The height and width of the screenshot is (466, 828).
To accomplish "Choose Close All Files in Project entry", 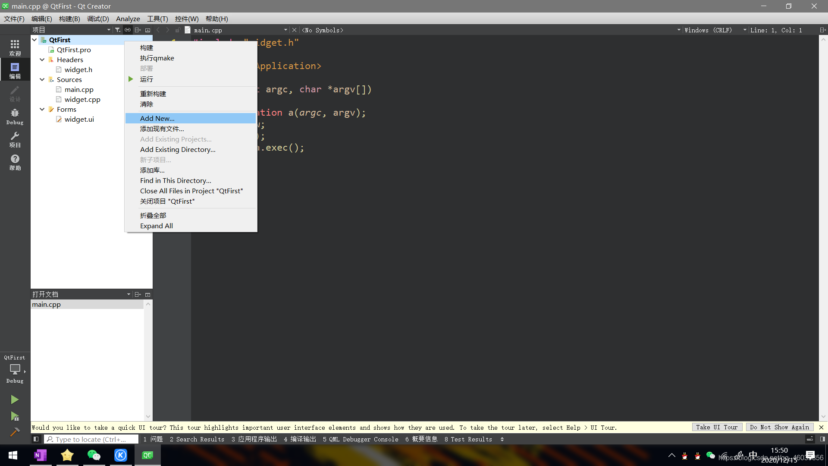I will pyautogui.click(x=191, y=191).
